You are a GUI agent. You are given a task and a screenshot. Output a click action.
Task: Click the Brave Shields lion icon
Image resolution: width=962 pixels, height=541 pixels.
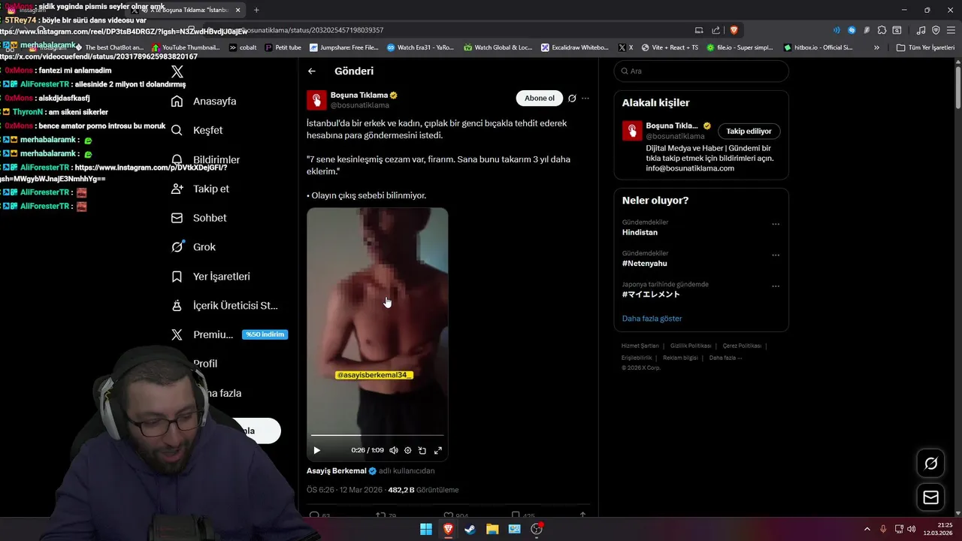[734, 30]
